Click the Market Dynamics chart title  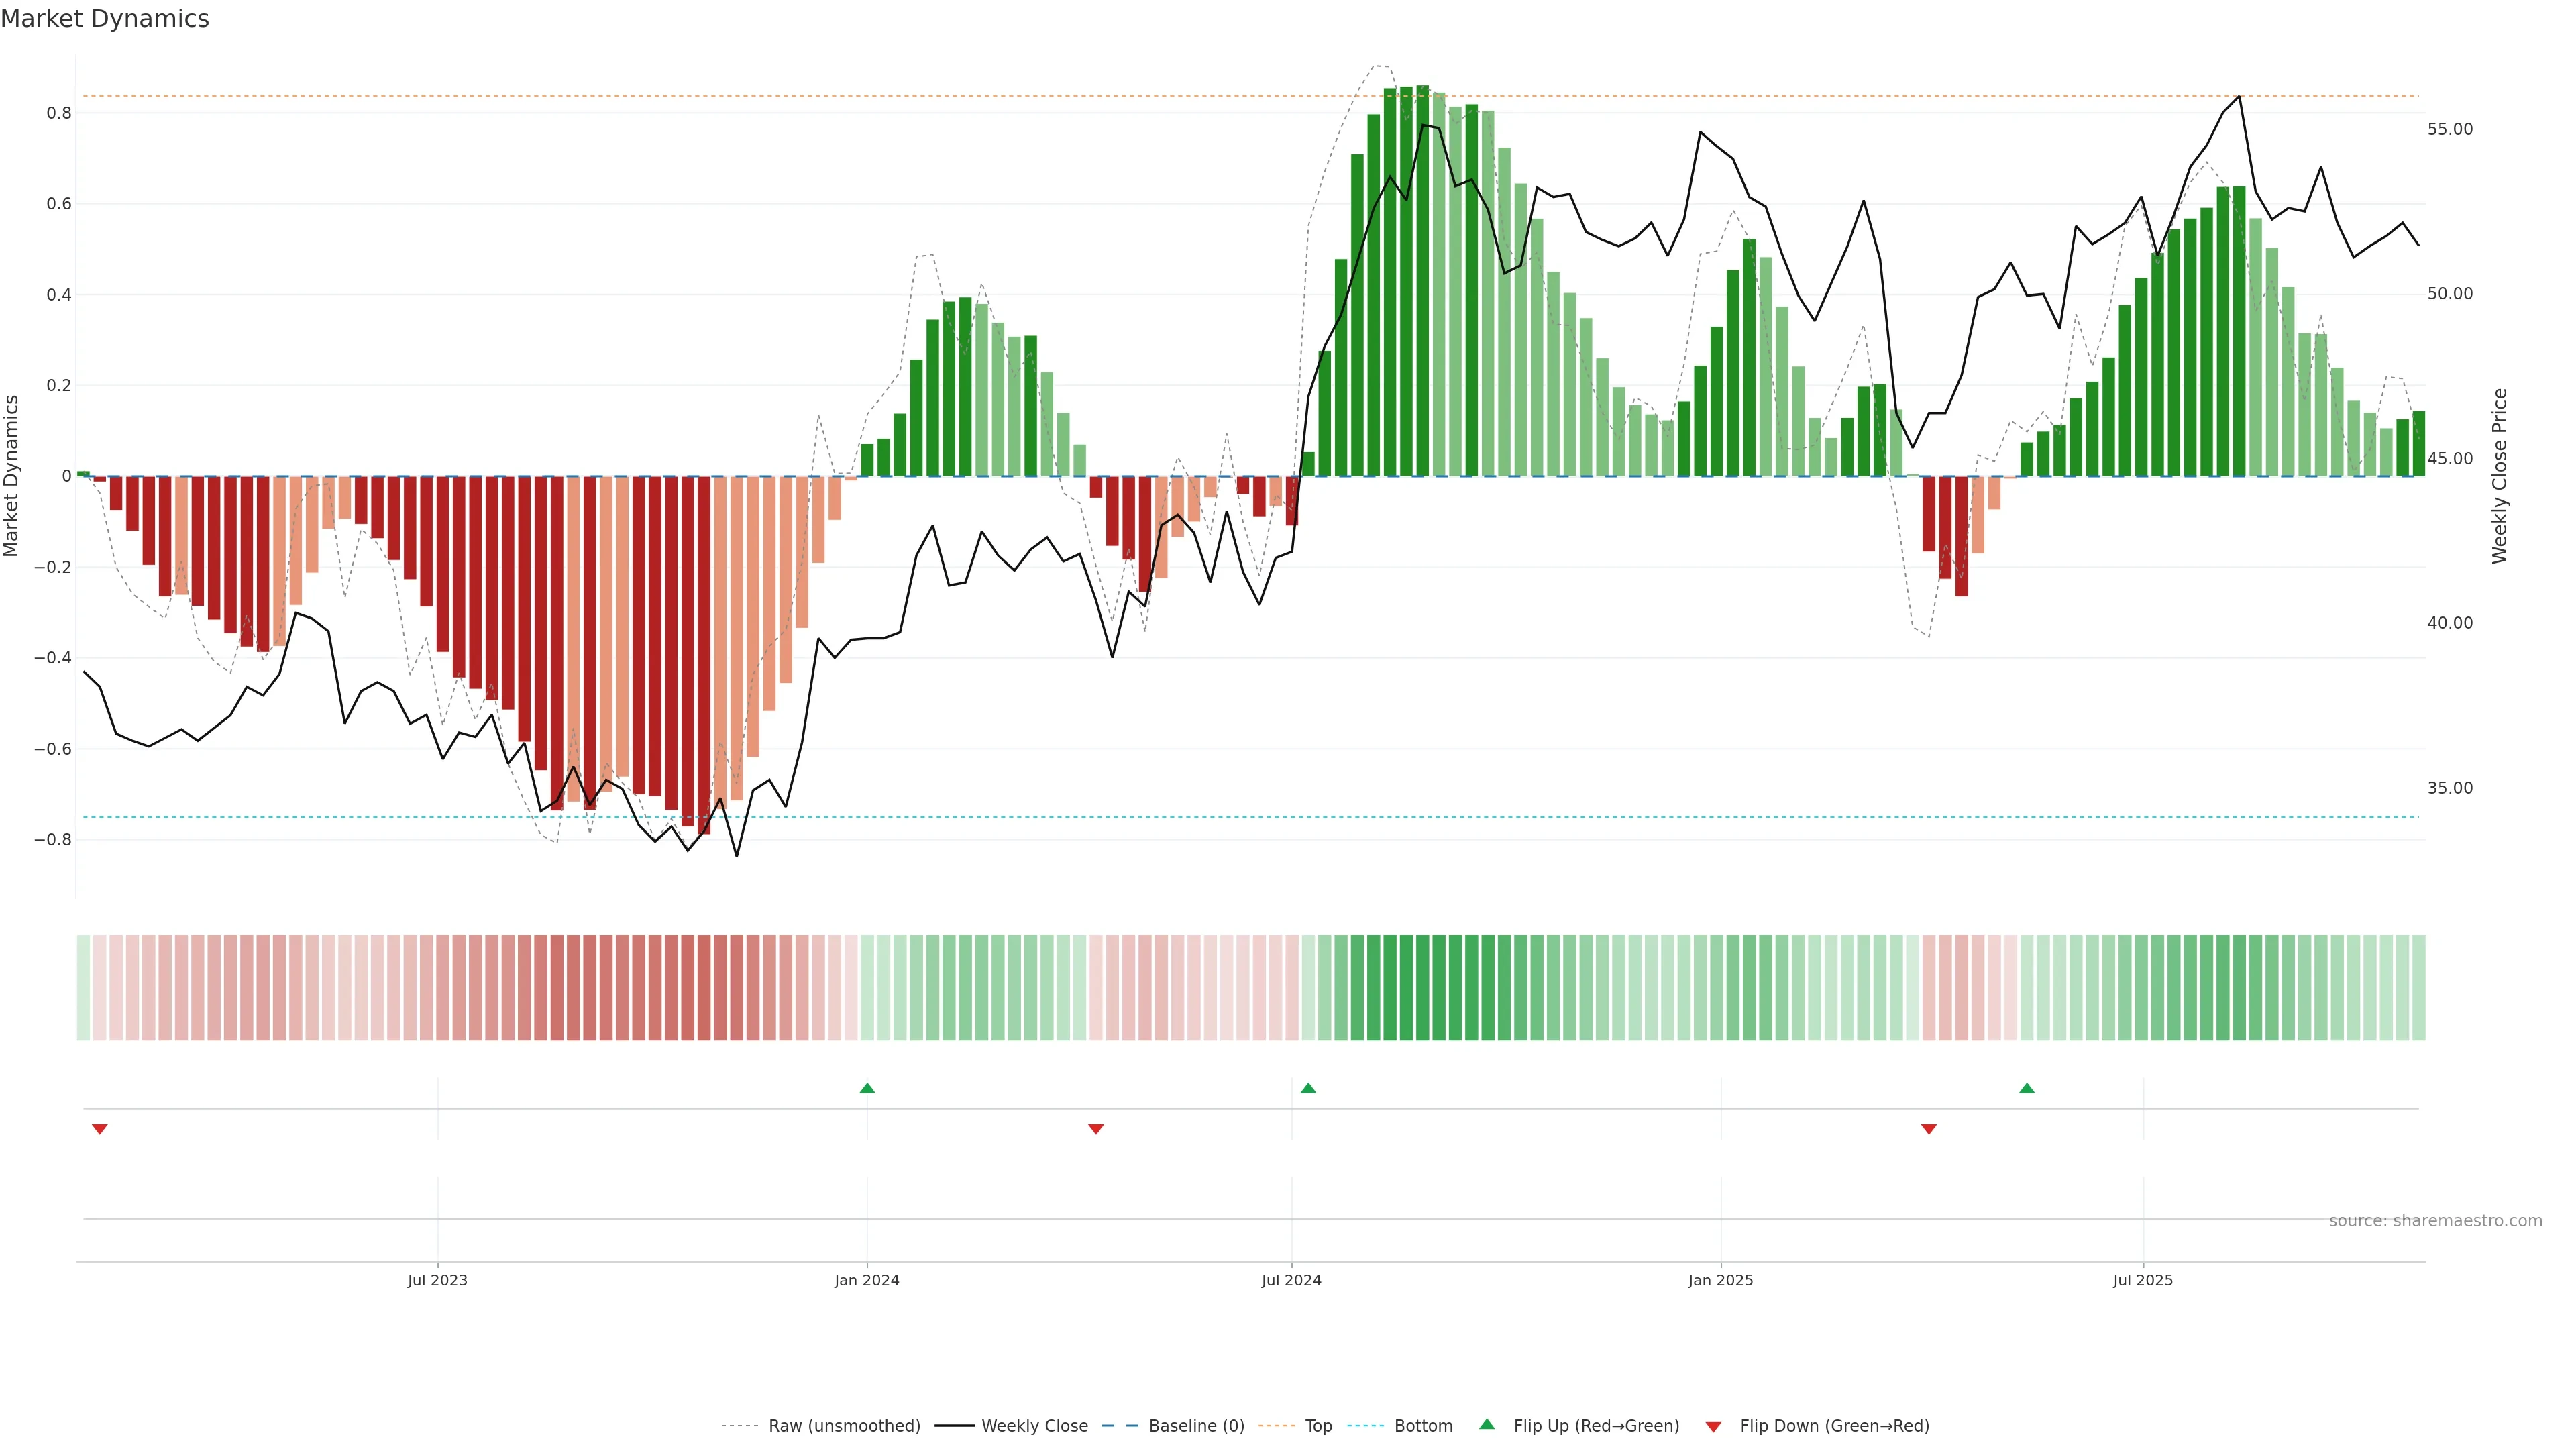(105, 19)
